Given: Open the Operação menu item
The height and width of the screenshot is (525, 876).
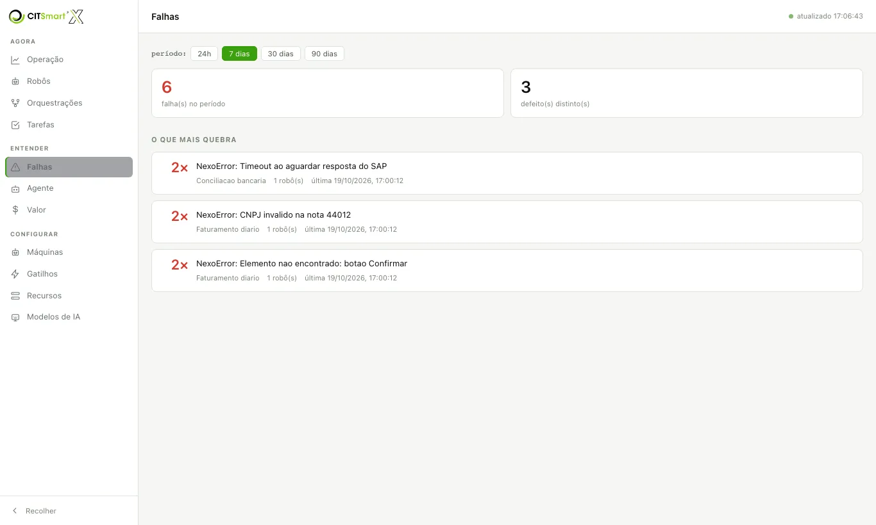Looking at the screenshot, I should click(69, 60).
